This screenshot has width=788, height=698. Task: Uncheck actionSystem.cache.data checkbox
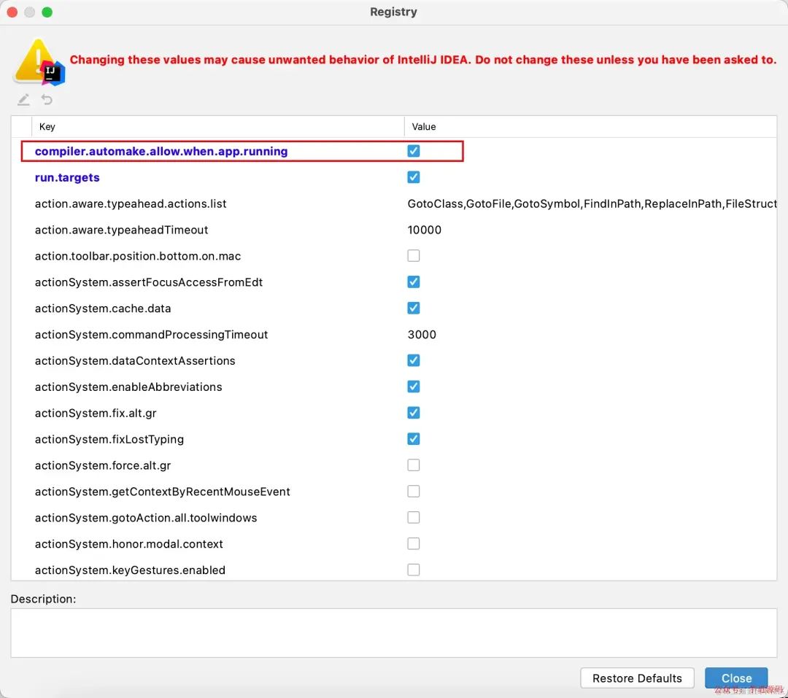click(414, 308)
